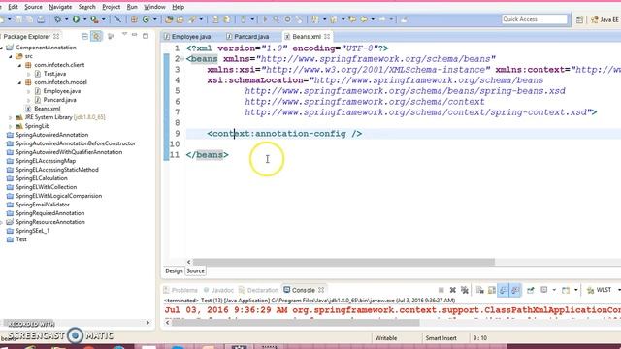Viewport: 621px width, 349px height.
Task: Click Package Explorer scroll right arrow
Action: pos(147,323)
